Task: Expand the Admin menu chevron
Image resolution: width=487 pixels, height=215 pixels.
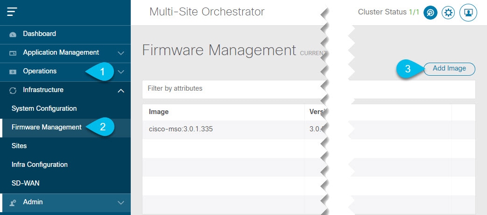Action: [x=121, y=202]
